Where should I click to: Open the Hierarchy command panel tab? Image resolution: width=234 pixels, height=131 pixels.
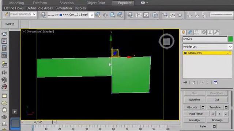tap(197, 32)
